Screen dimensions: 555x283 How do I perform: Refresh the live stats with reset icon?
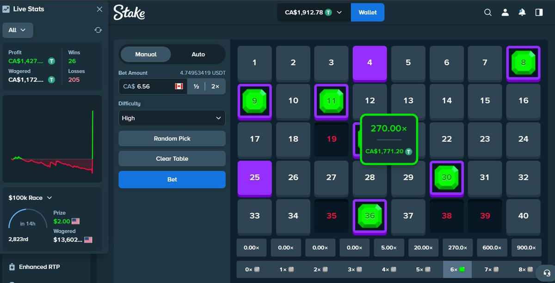pos(98,30)
